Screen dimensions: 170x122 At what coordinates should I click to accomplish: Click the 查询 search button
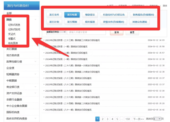[x=117, y=32]
